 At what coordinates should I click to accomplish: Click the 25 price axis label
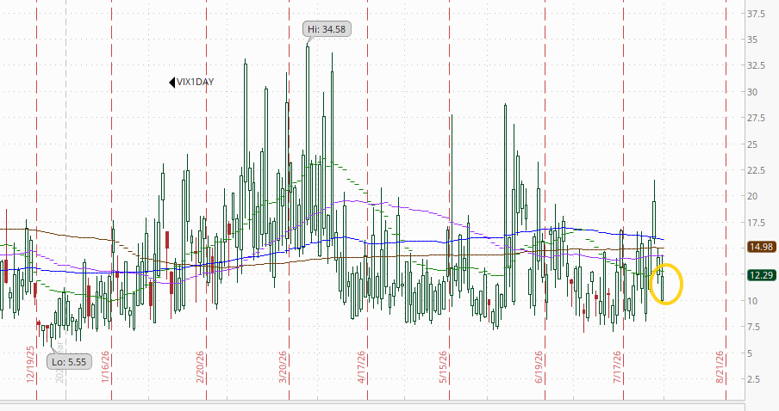(752, 144)
